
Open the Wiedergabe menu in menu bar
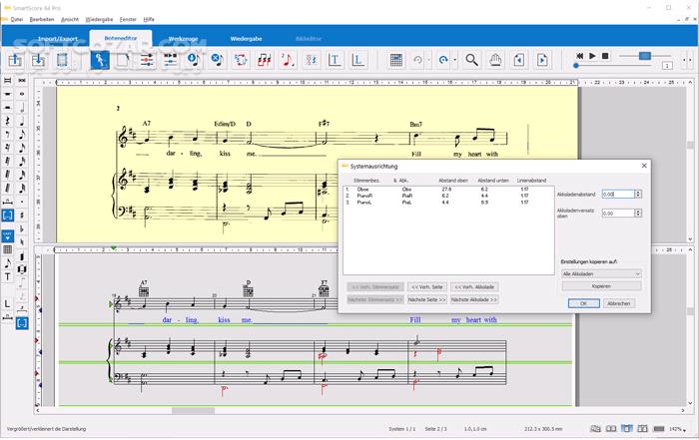pos(99,20)
